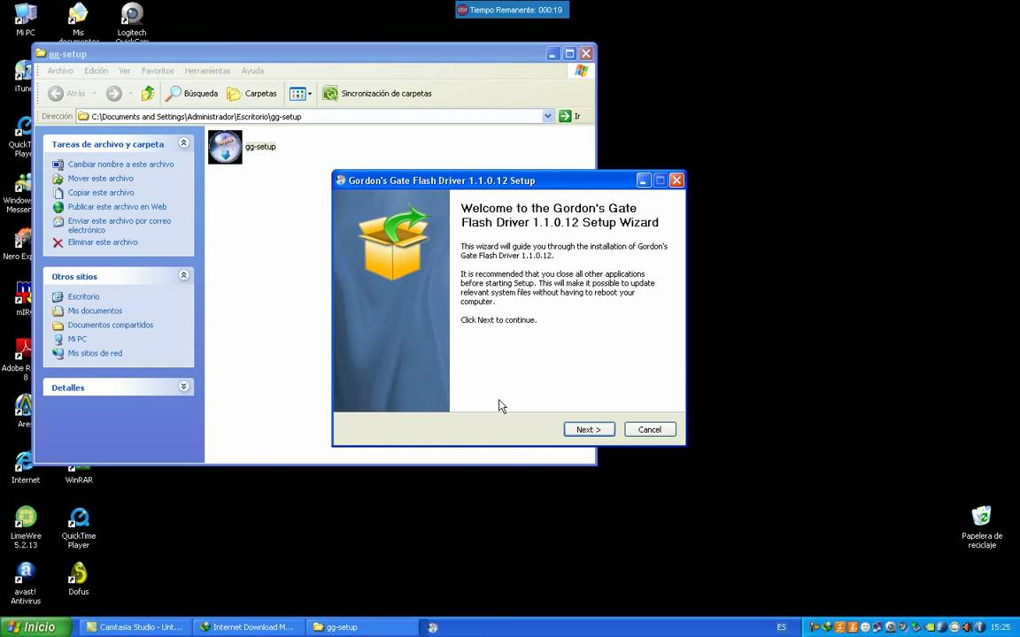Expand the Detalles panel
Viewport: 1020px width, 637px height.
click(x=184, y=387)
